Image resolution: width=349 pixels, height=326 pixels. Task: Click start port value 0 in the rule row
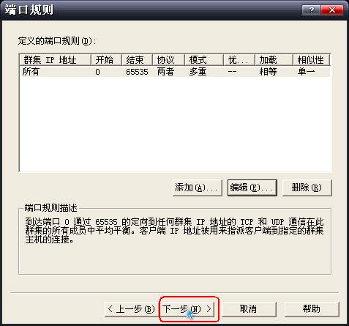(x=97, y=72)
